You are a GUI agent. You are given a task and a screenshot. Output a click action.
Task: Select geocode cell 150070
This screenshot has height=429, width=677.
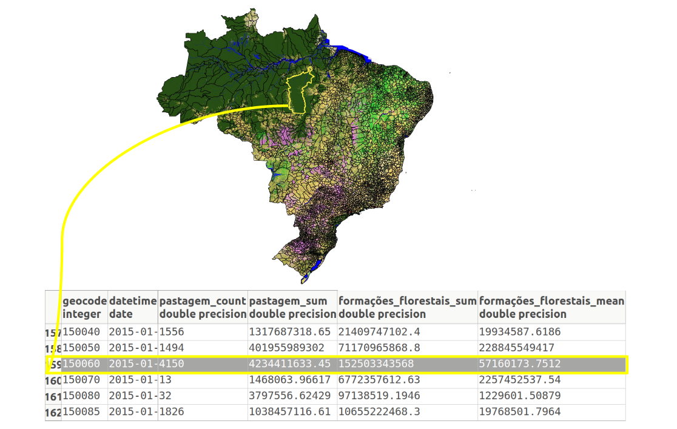[x=82, y=380]
